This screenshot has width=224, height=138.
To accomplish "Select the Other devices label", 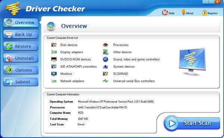I will click(122, 52).
